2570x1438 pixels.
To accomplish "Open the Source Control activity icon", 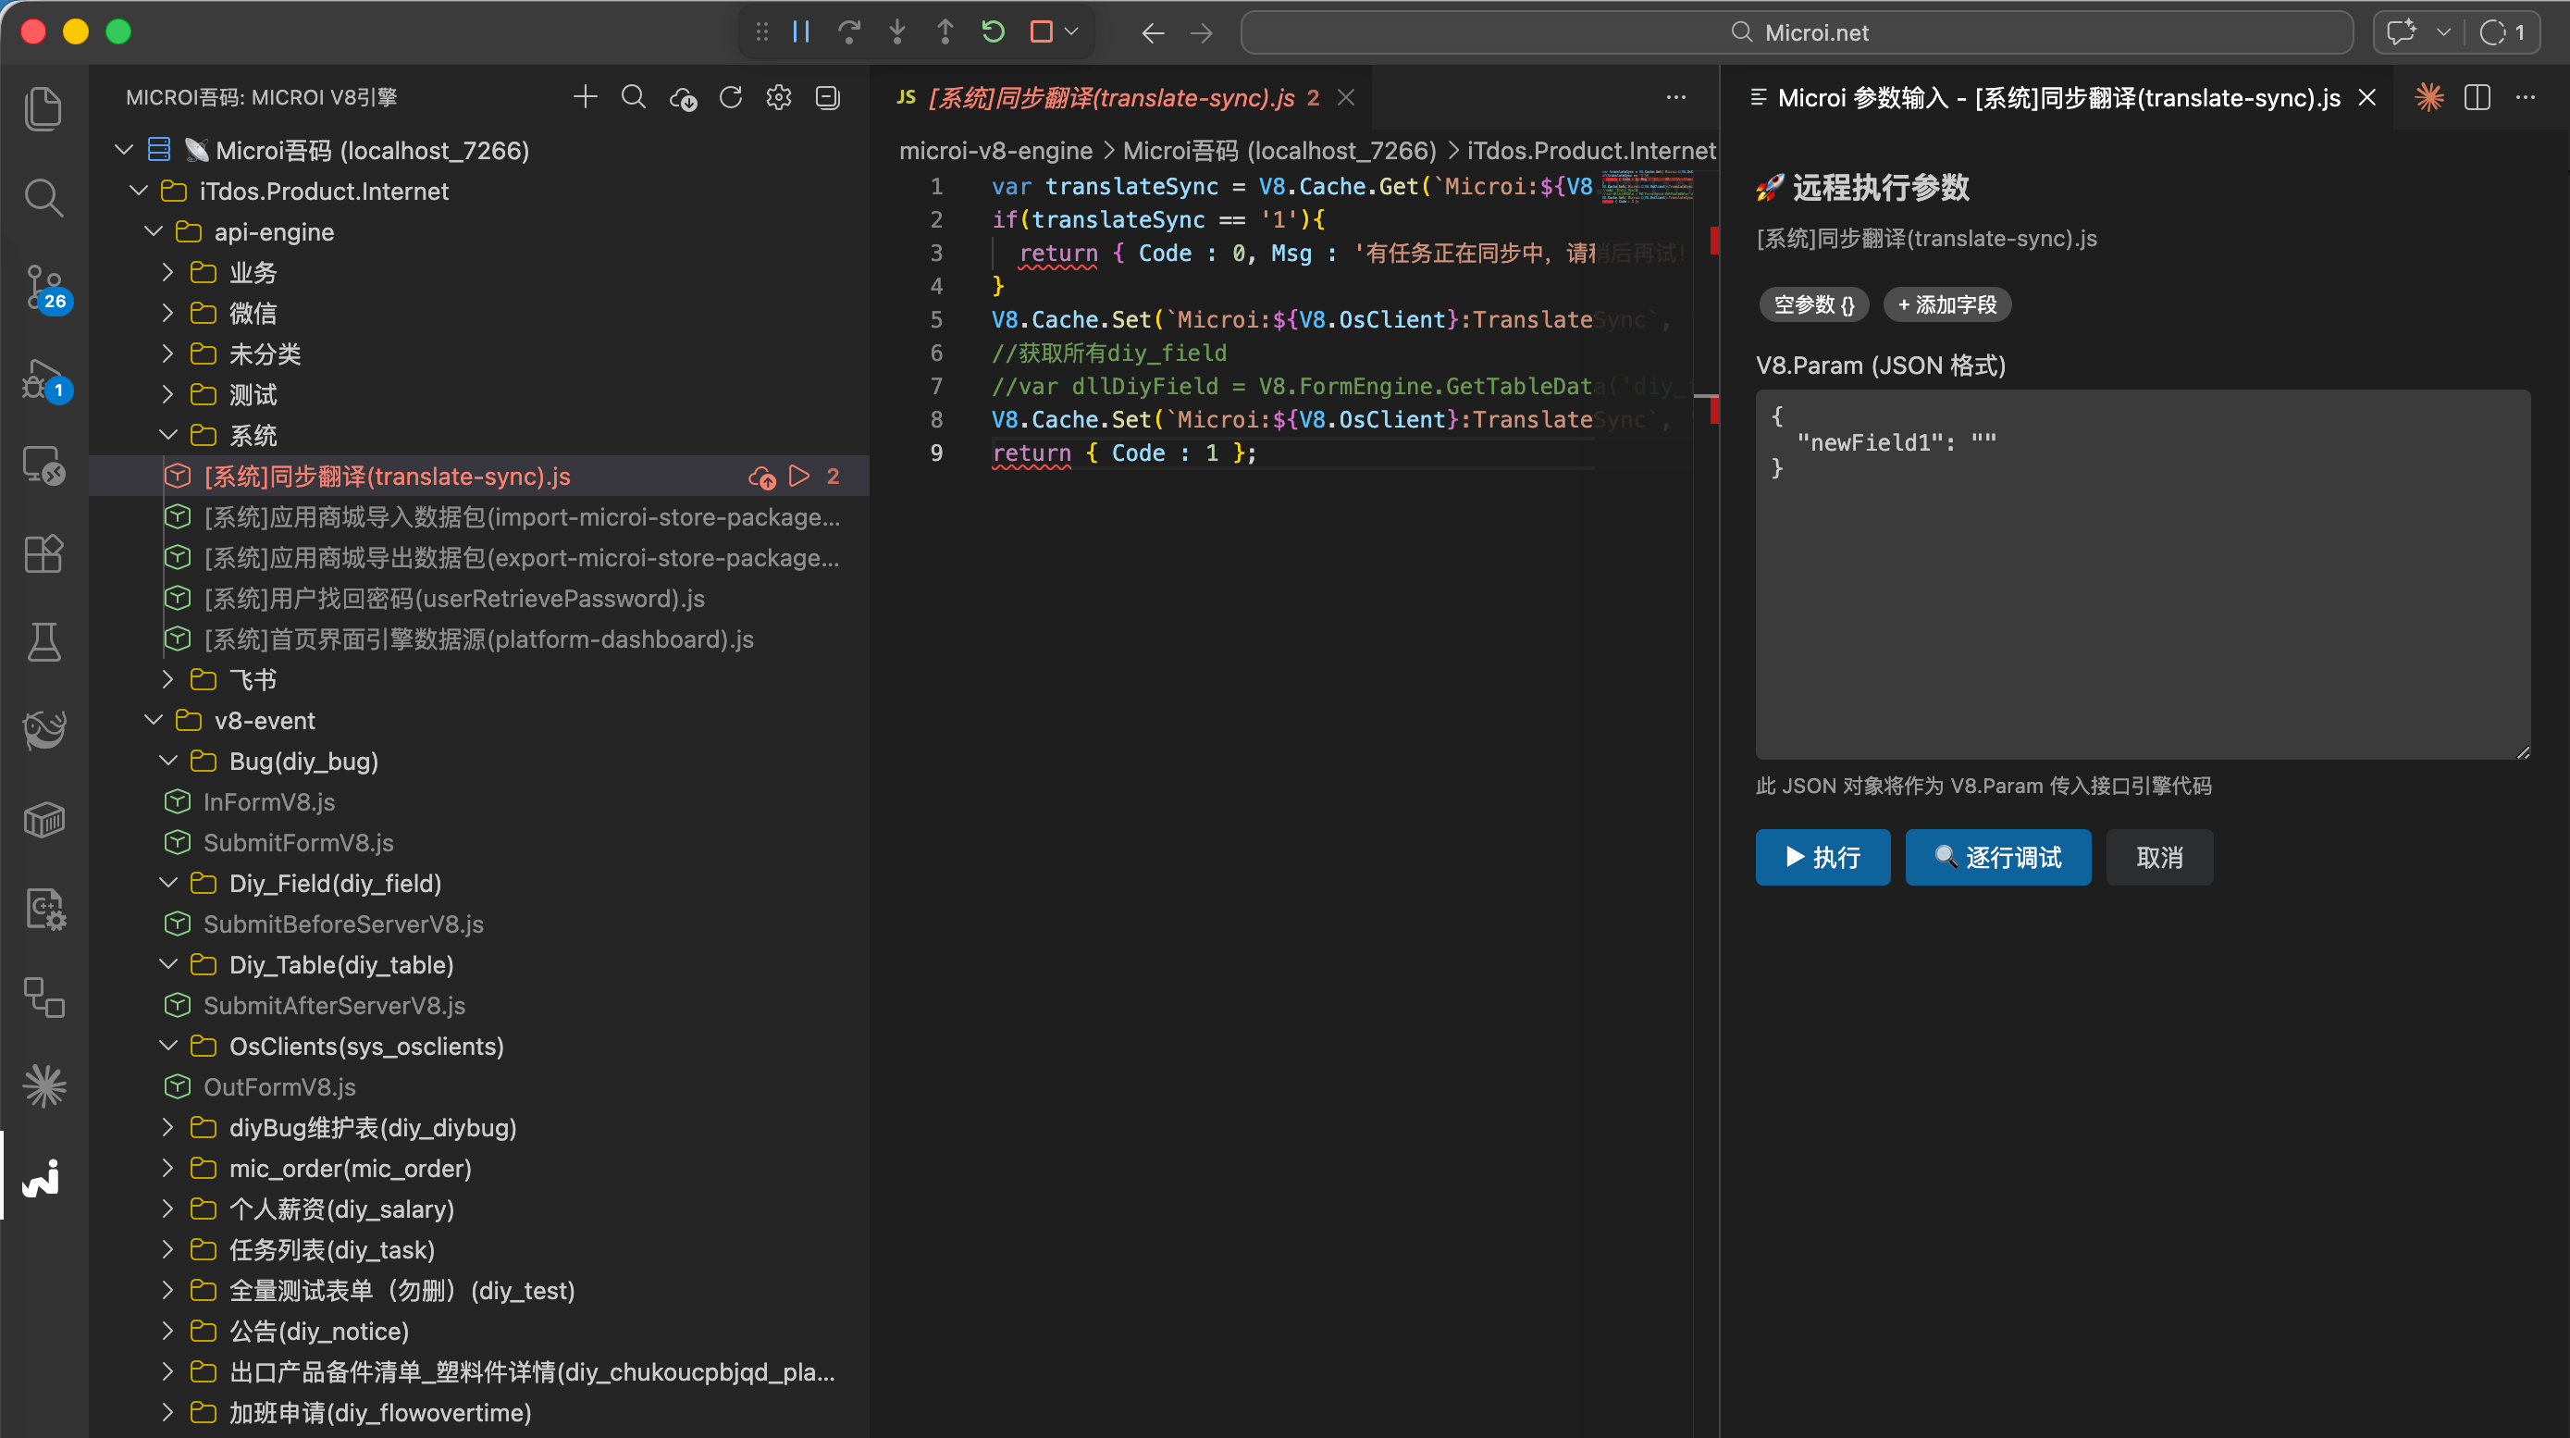I will (x=43, y=285).
